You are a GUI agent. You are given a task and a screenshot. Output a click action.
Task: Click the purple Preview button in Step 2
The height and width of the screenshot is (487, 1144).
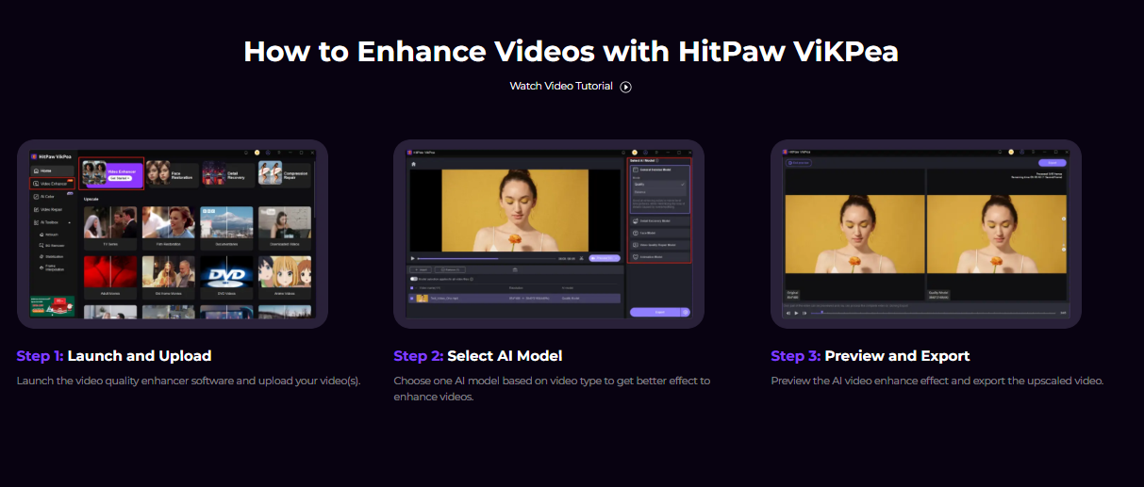coord(605,258)
